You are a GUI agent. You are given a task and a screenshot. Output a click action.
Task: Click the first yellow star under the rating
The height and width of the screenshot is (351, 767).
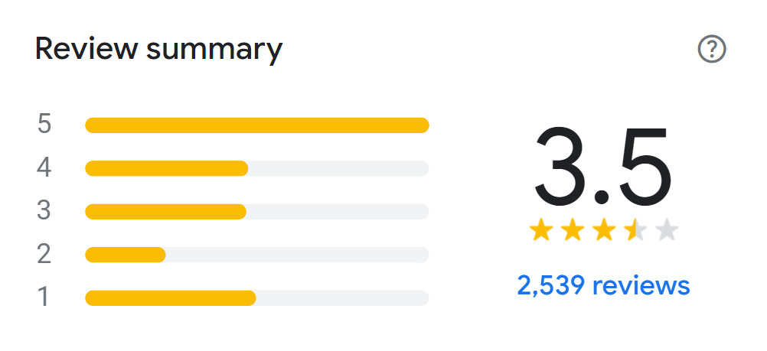[540, 230]
